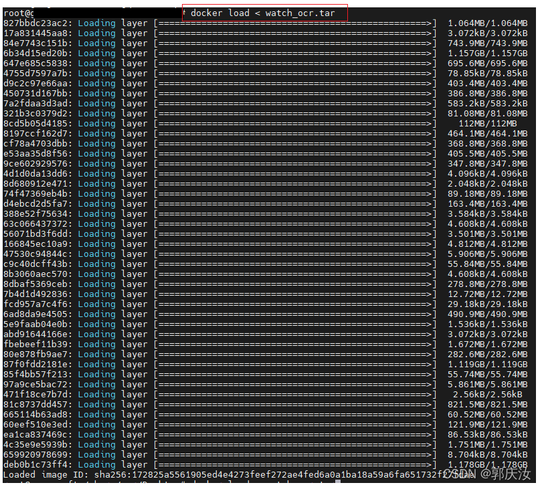Select layer ID 80e878fb9ae7
542x487 pixels.
point(35,354)
